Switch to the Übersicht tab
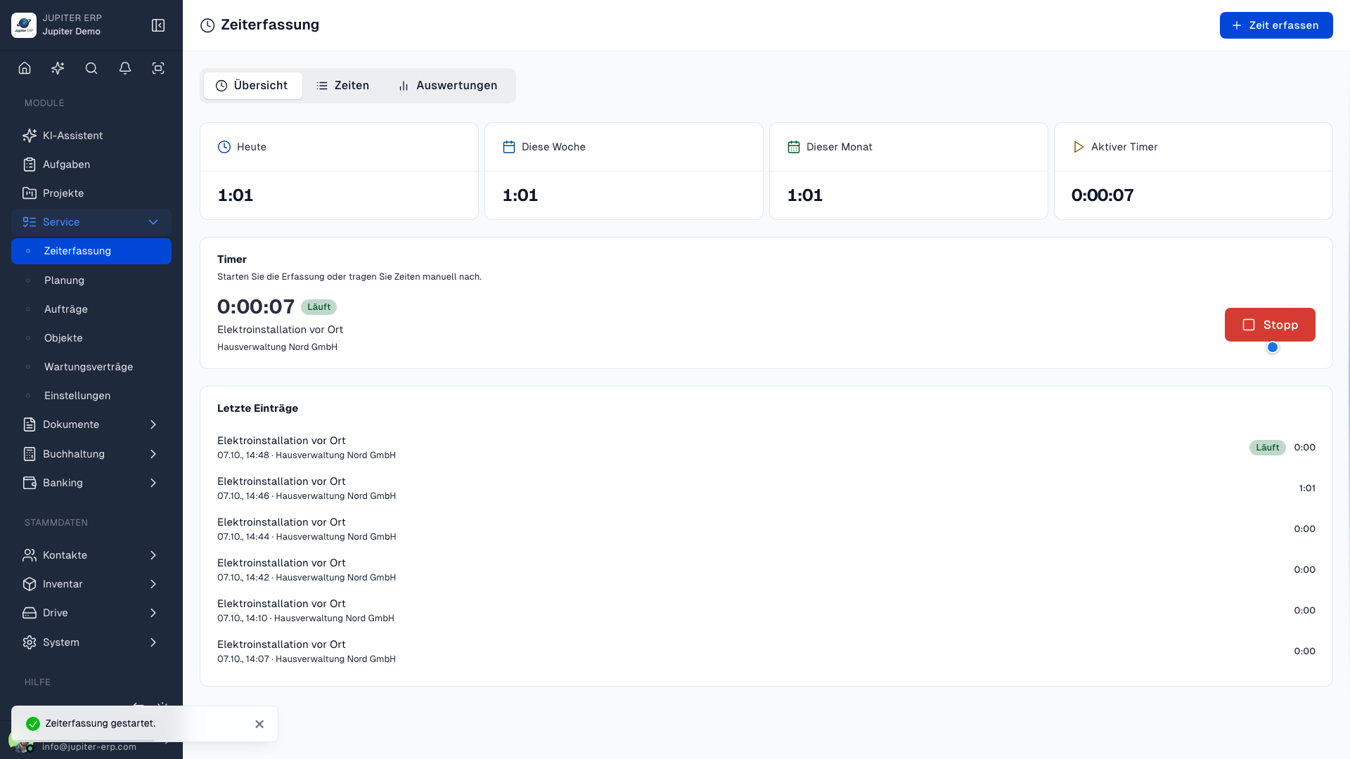Image resolution: width=1350 pixels, height=759 pixels. (x=252, y=86)
